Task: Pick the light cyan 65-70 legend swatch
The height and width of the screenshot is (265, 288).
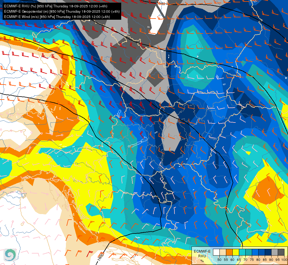Action: tap(242, 252)
